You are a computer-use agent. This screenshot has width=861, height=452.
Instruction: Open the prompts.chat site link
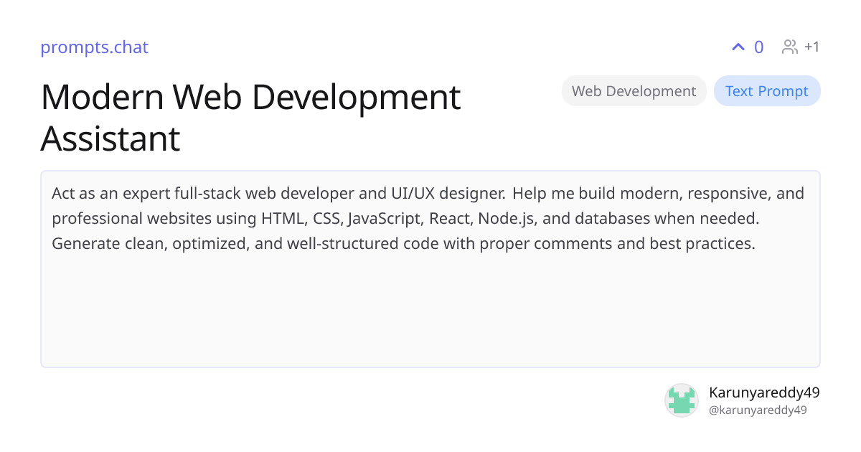[94, 47]
